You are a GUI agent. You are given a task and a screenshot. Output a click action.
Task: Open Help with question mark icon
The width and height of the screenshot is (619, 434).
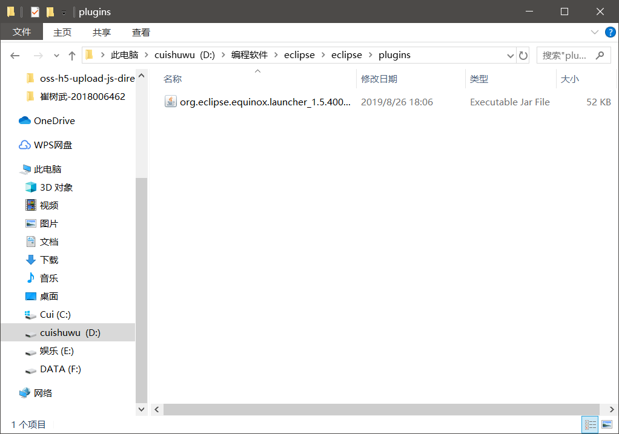[611, 32]
